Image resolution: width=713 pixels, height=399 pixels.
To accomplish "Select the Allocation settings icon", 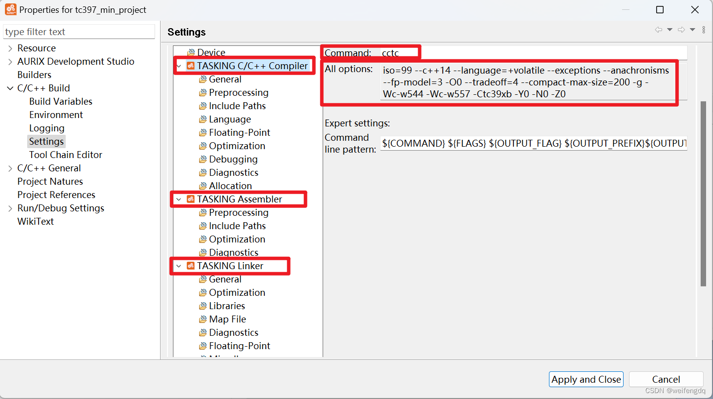I will pyautogui.click(x=203, y=186).
